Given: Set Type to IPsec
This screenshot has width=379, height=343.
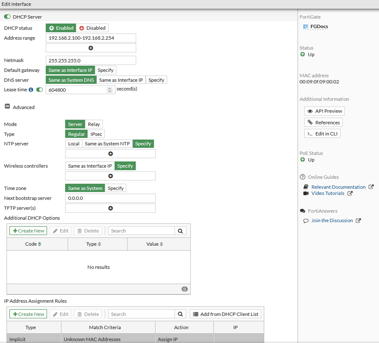Looking at the screenshot, I should (x=96, y=134).
